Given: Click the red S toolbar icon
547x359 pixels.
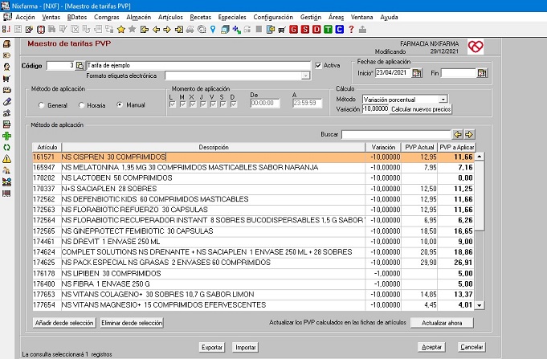Looking at the screenshot, I should click(305, 30).
